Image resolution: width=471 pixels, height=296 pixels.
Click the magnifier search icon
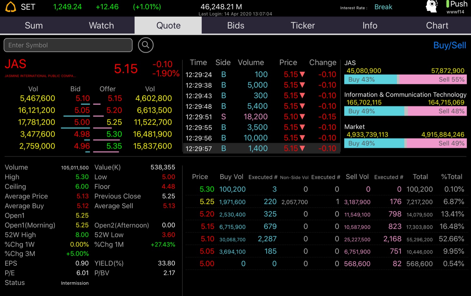[146, 45]
